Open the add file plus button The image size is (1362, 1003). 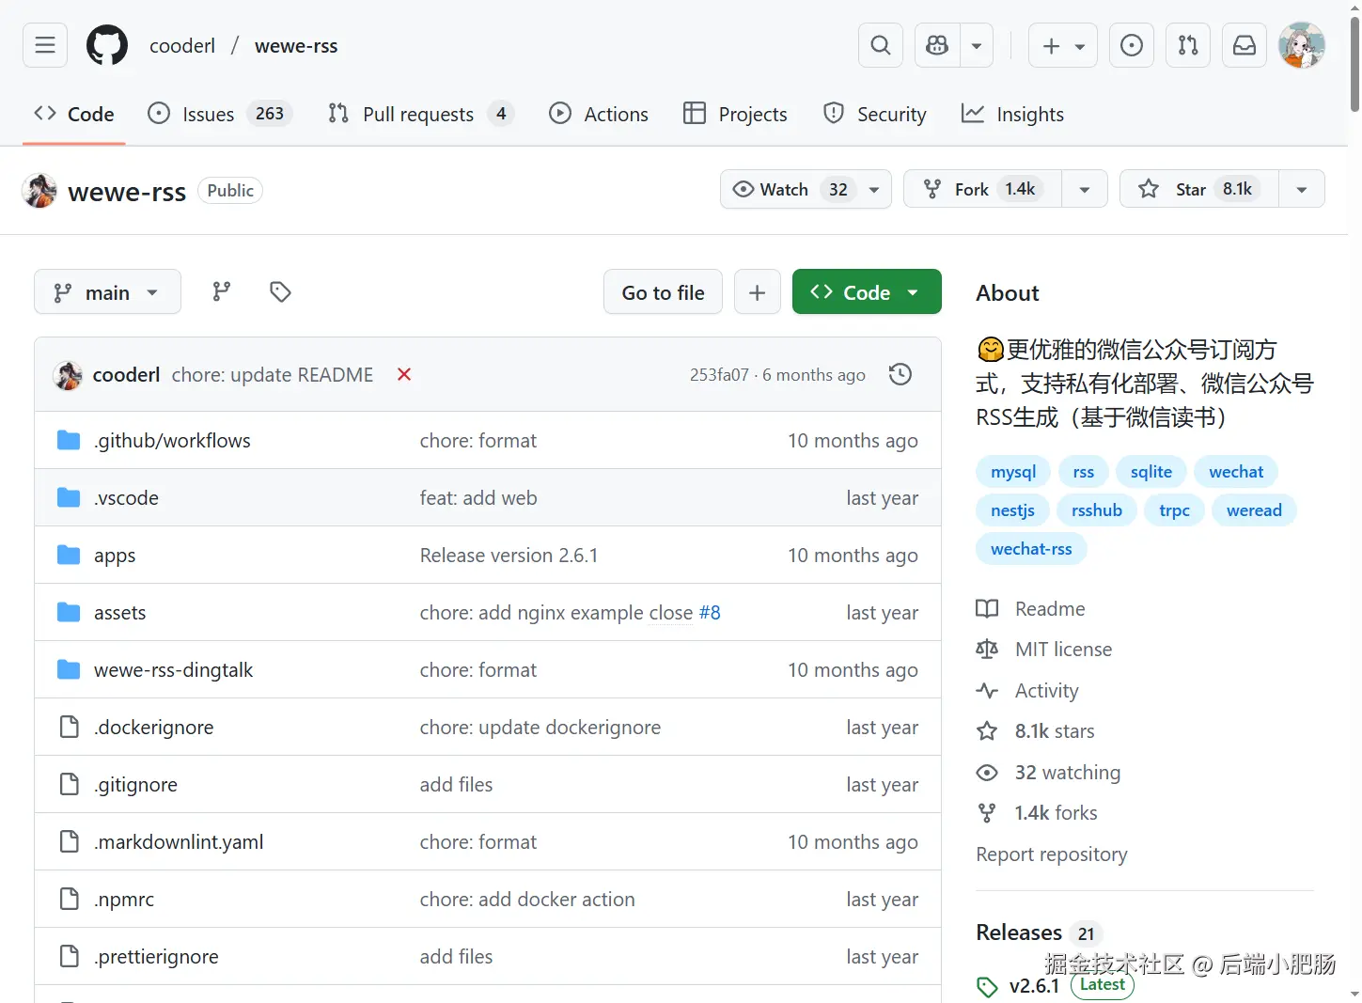click(x=757, y=292)
